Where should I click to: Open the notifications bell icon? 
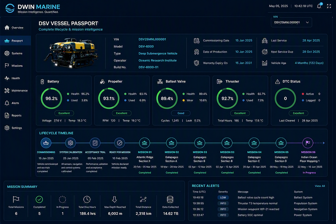pyautogui.click(x=319, y=6)
